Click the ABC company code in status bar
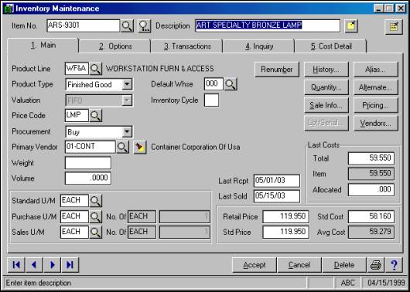This screenshot has height=292, width=410. tap(348, 283)
